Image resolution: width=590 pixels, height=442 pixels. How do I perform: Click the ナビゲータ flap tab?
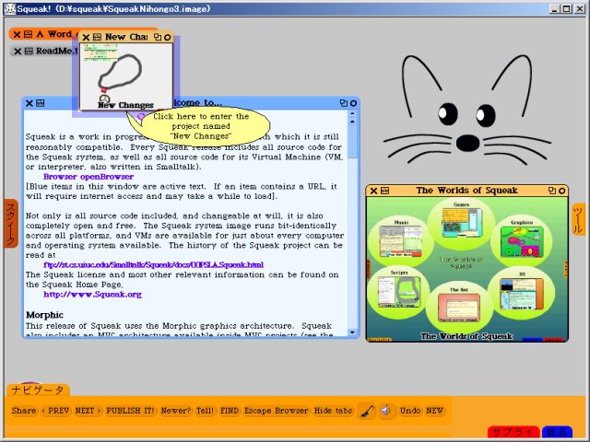pos(38,390)
